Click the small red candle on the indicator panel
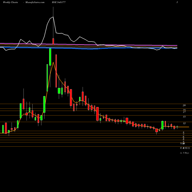This screenshot has height=192, width=192. click(53, 41)
